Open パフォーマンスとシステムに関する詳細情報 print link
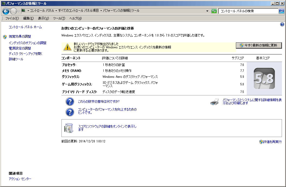This screenshot has width=286, height=187. [252, 102]
